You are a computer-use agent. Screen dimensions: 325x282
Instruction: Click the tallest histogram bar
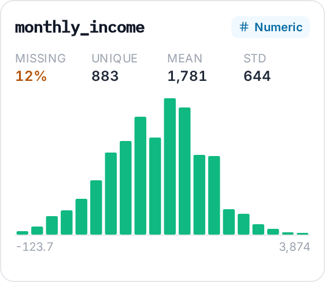(x=170, y=166)
